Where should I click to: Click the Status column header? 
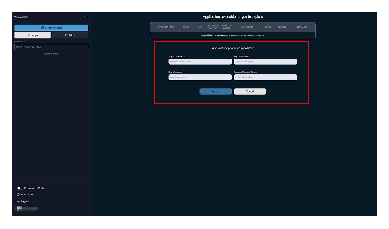(x=268, y=27)
